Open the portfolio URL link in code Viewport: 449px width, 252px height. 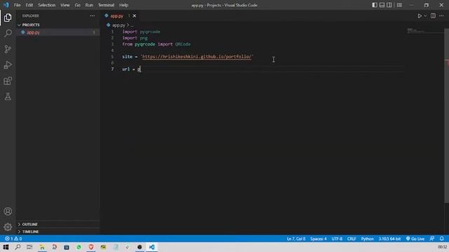(196, 57)
